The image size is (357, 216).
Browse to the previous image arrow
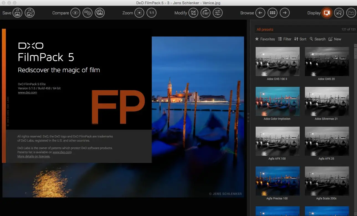point(260,13)
